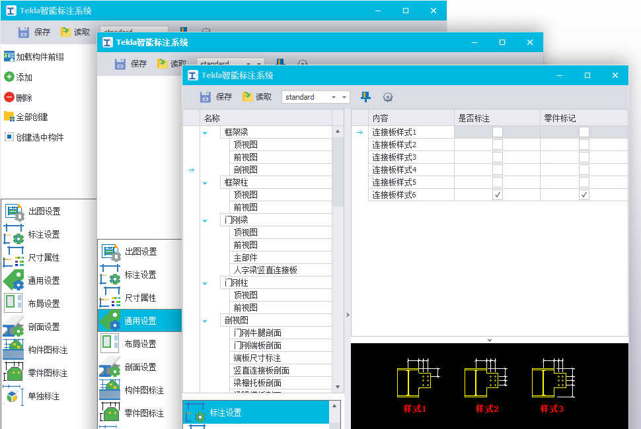This screenshot has width=641, height=429.
Task: Click 保存 in the middle window toolbar
Action: point(131,63)
